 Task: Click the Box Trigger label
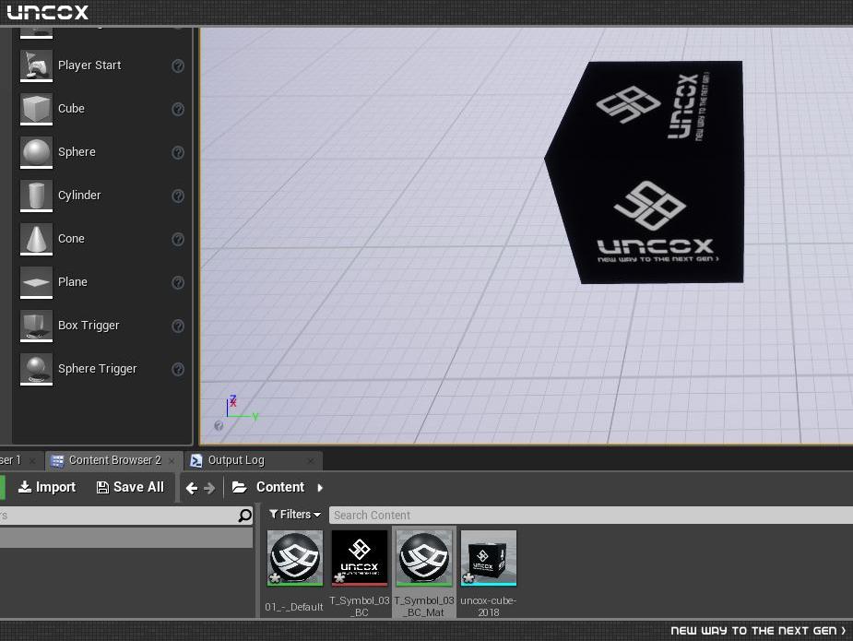pos(89,326)
